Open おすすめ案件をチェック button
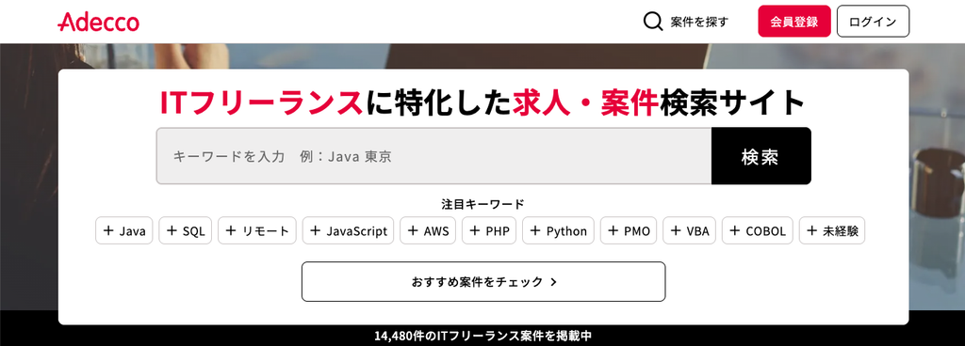Viewport: 965px width, 346px height. [x=483, y=281]
